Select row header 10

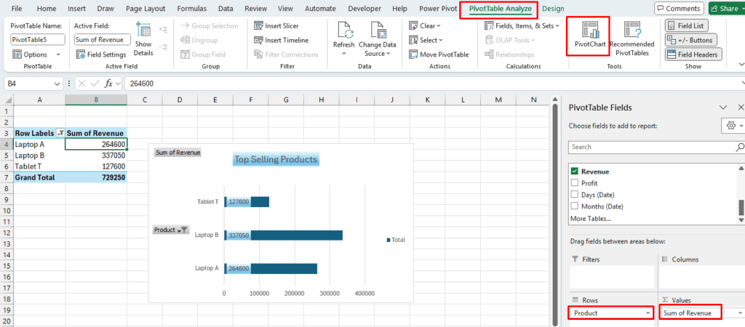click(7, 210)
